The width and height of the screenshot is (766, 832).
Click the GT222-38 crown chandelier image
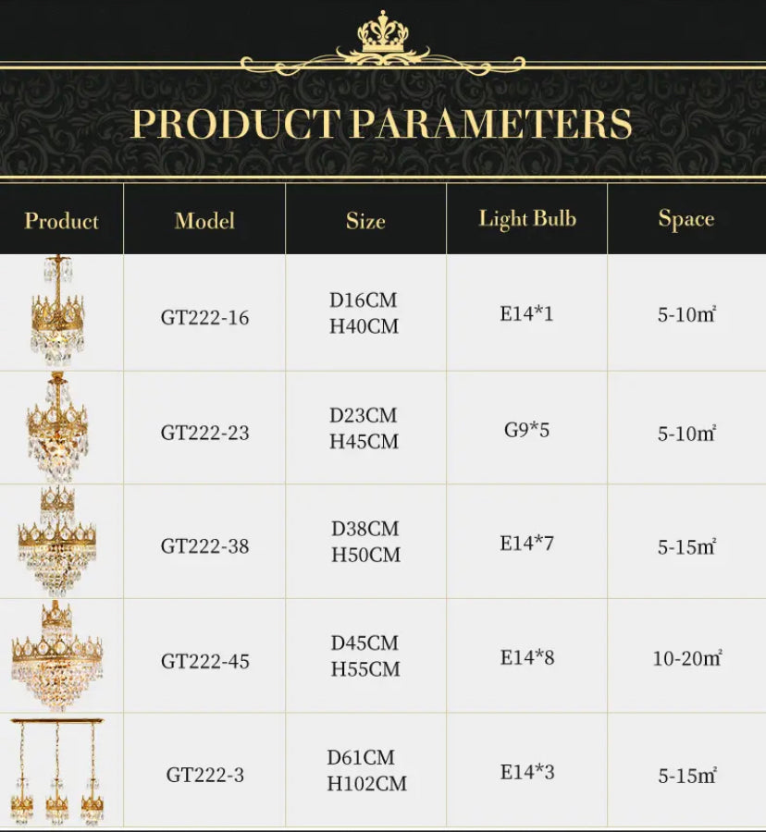click(57, 541)
